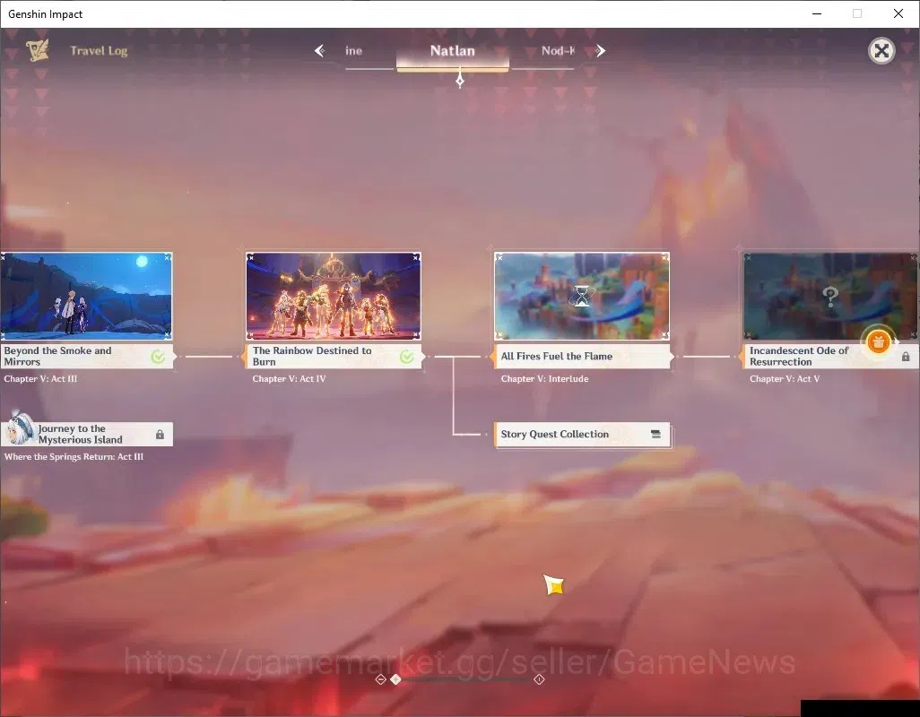
Task: Click the bottom timeline scrollbar handle
Action: point(396,679)
